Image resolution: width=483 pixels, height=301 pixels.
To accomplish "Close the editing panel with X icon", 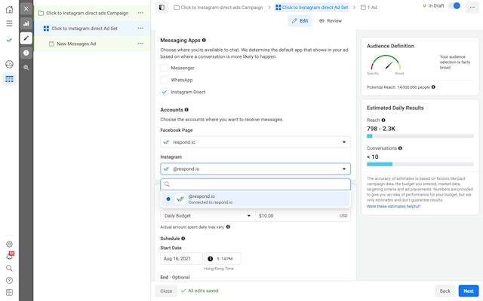I will coord(26,8).
